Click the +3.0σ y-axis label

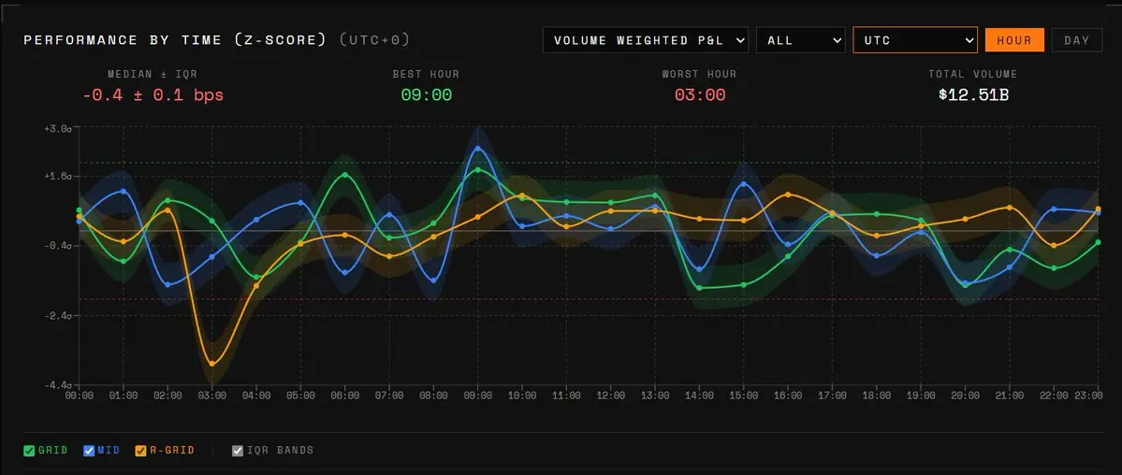[57, 128]
